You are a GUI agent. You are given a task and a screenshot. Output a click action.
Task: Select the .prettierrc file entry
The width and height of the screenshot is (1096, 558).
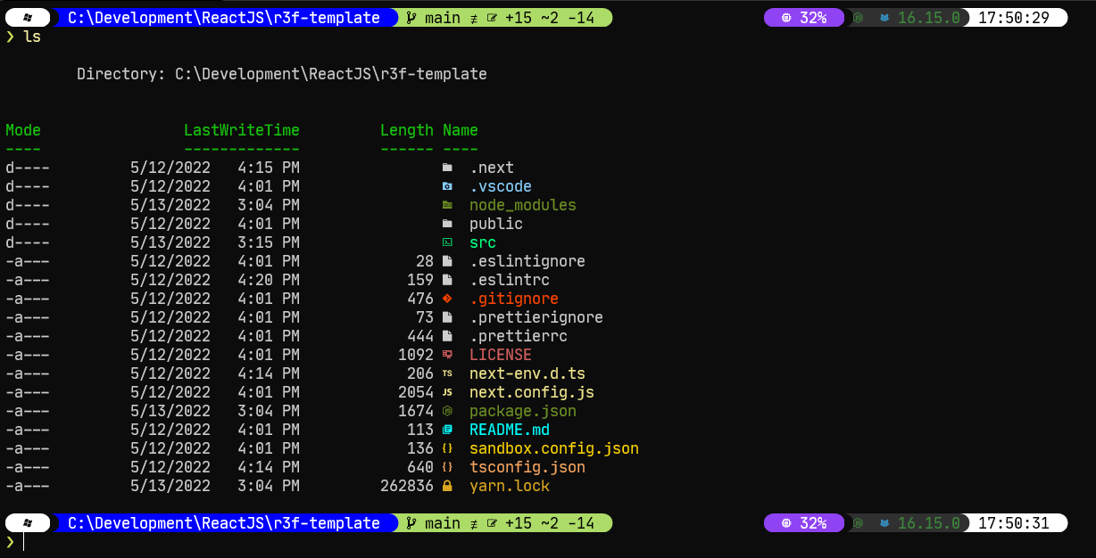pos(518,336)
